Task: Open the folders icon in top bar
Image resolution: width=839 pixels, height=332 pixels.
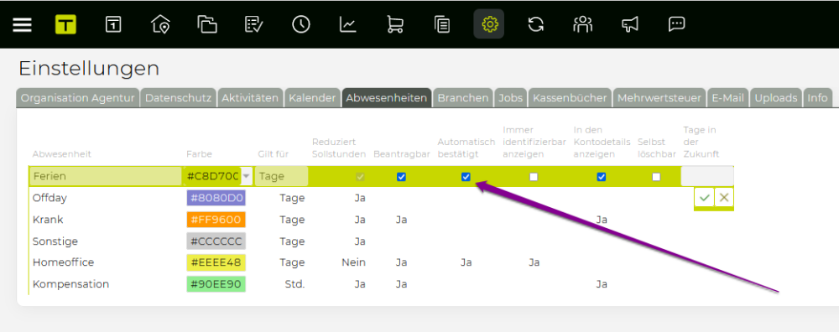Action: 207,24
